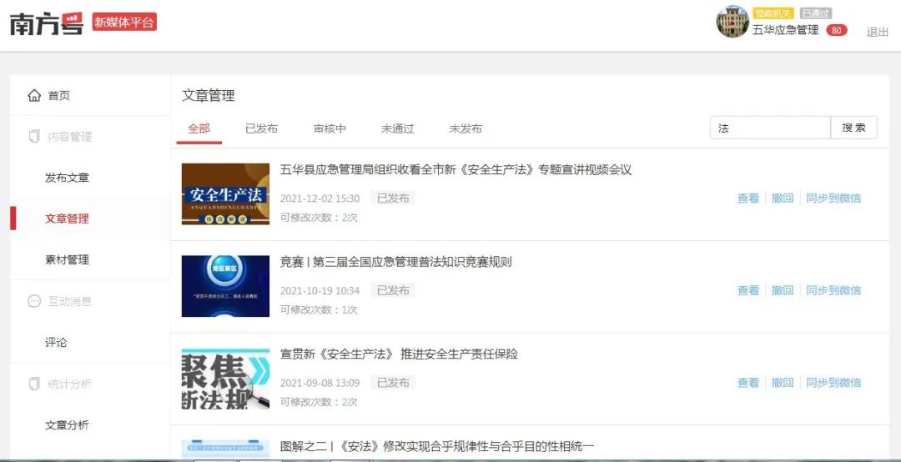Click the 党政机关 yellow tag
This screenshot has width=901, height=462.
[x=773, y=13]
